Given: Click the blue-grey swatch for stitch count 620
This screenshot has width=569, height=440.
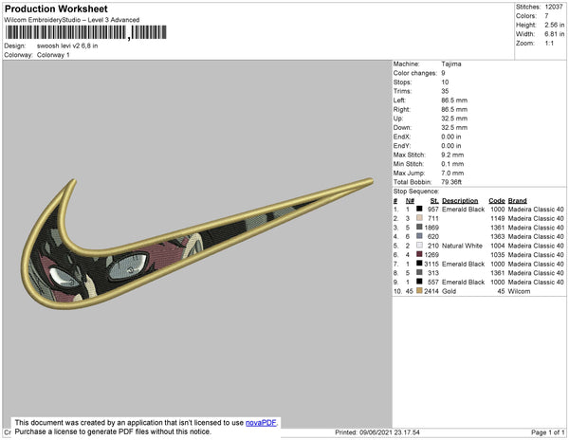Looking at the screenshot, I should click(x=419, y=236).
